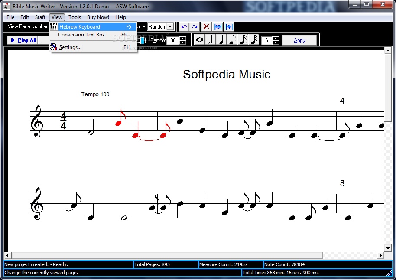Viewport: 396px width, 280px height.
Task: Decrease the note value 16 spinner
Action: (x=276, y=42)
